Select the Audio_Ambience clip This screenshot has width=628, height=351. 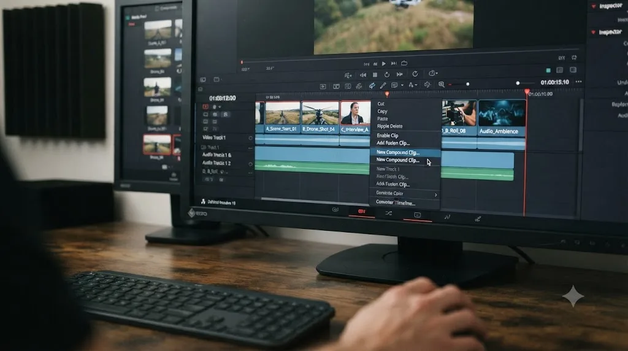pyautogui.click(x=502, y=117)
